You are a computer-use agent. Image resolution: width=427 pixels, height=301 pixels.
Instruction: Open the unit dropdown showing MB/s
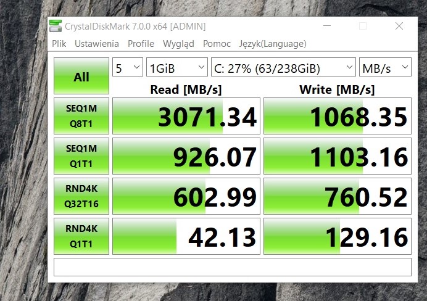(x=385, y=67)
